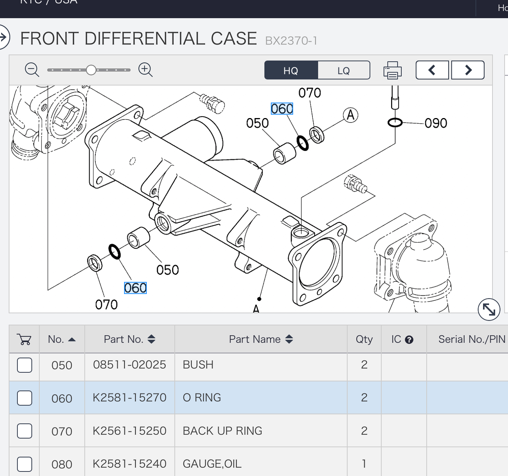Click the Qty column header

364,339
